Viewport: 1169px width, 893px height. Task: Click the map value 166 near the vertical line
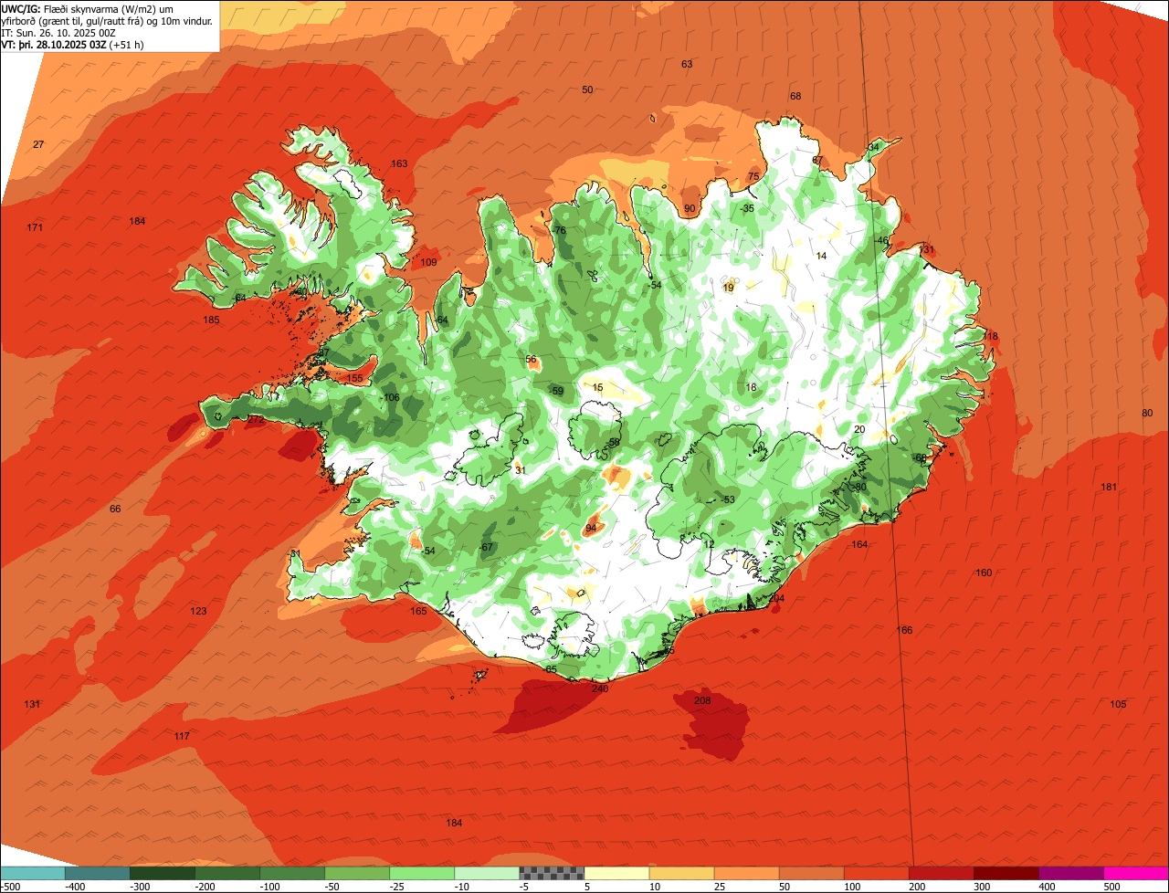point(904,630)
